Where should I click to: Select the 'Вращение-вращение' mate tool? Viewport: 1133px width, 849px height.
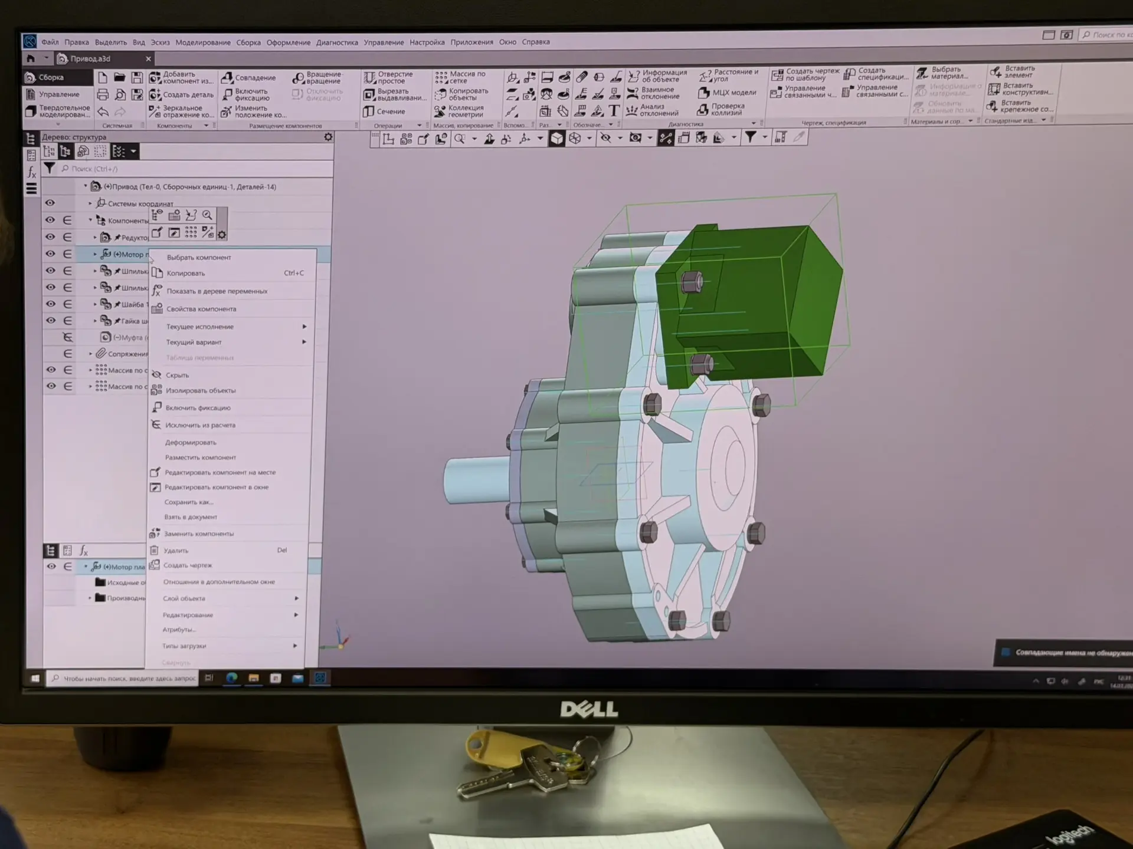point(317,77)
